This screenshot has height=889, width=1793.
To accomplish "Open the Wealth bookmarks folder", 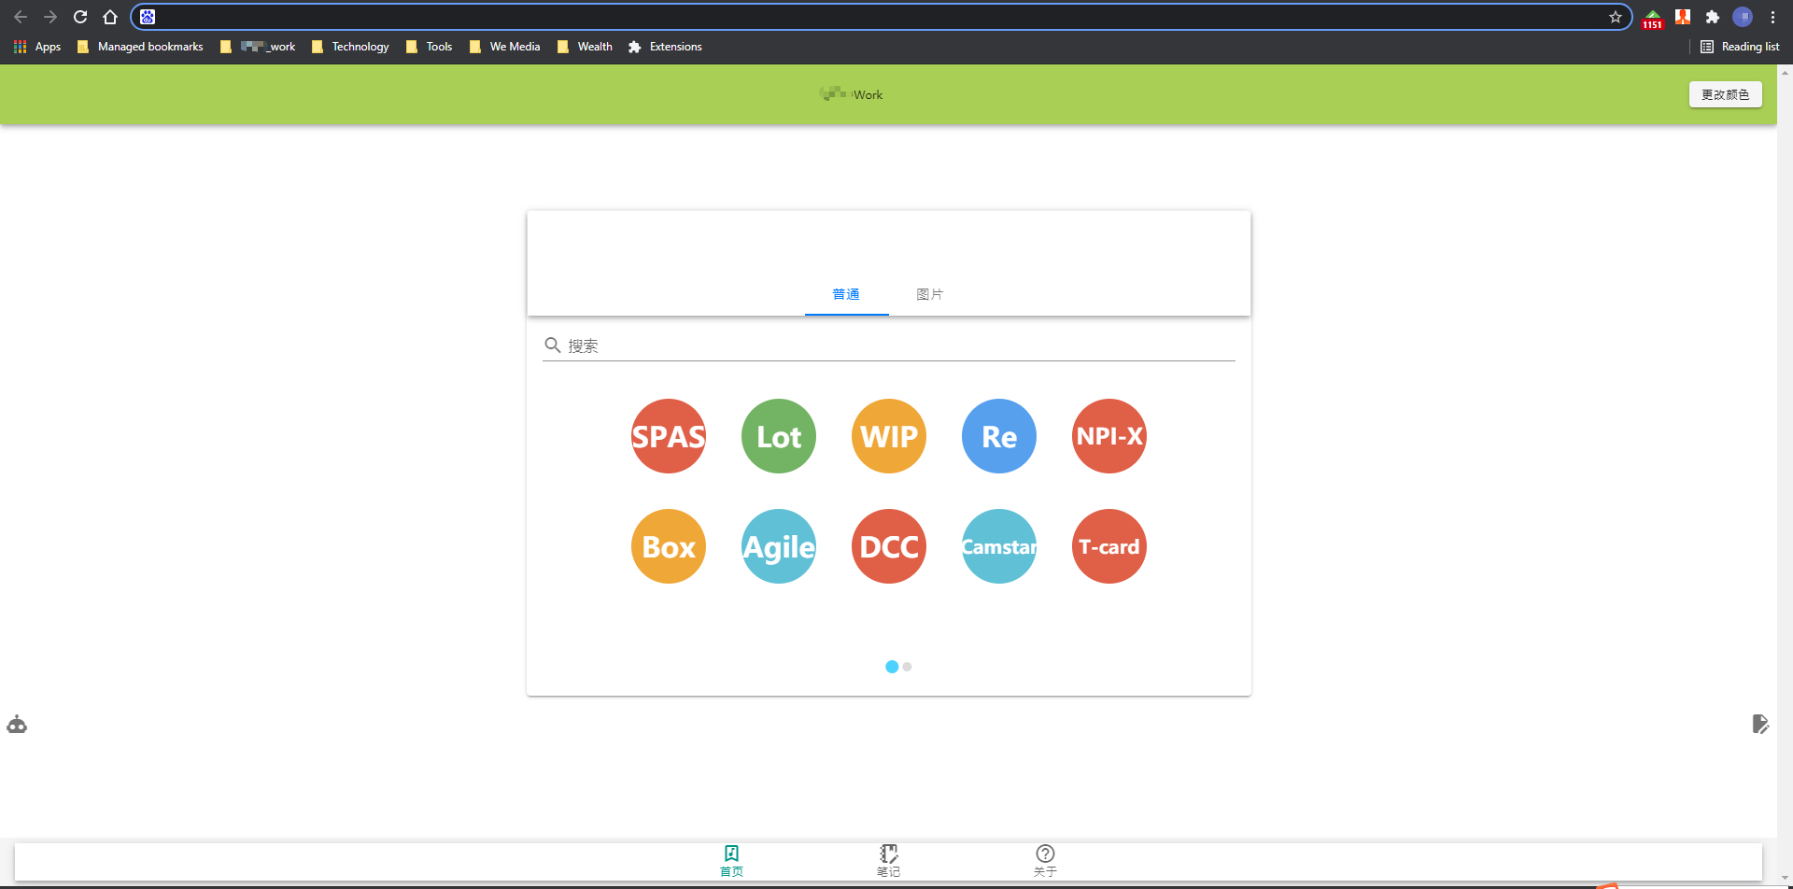I will tap(585, 47).
